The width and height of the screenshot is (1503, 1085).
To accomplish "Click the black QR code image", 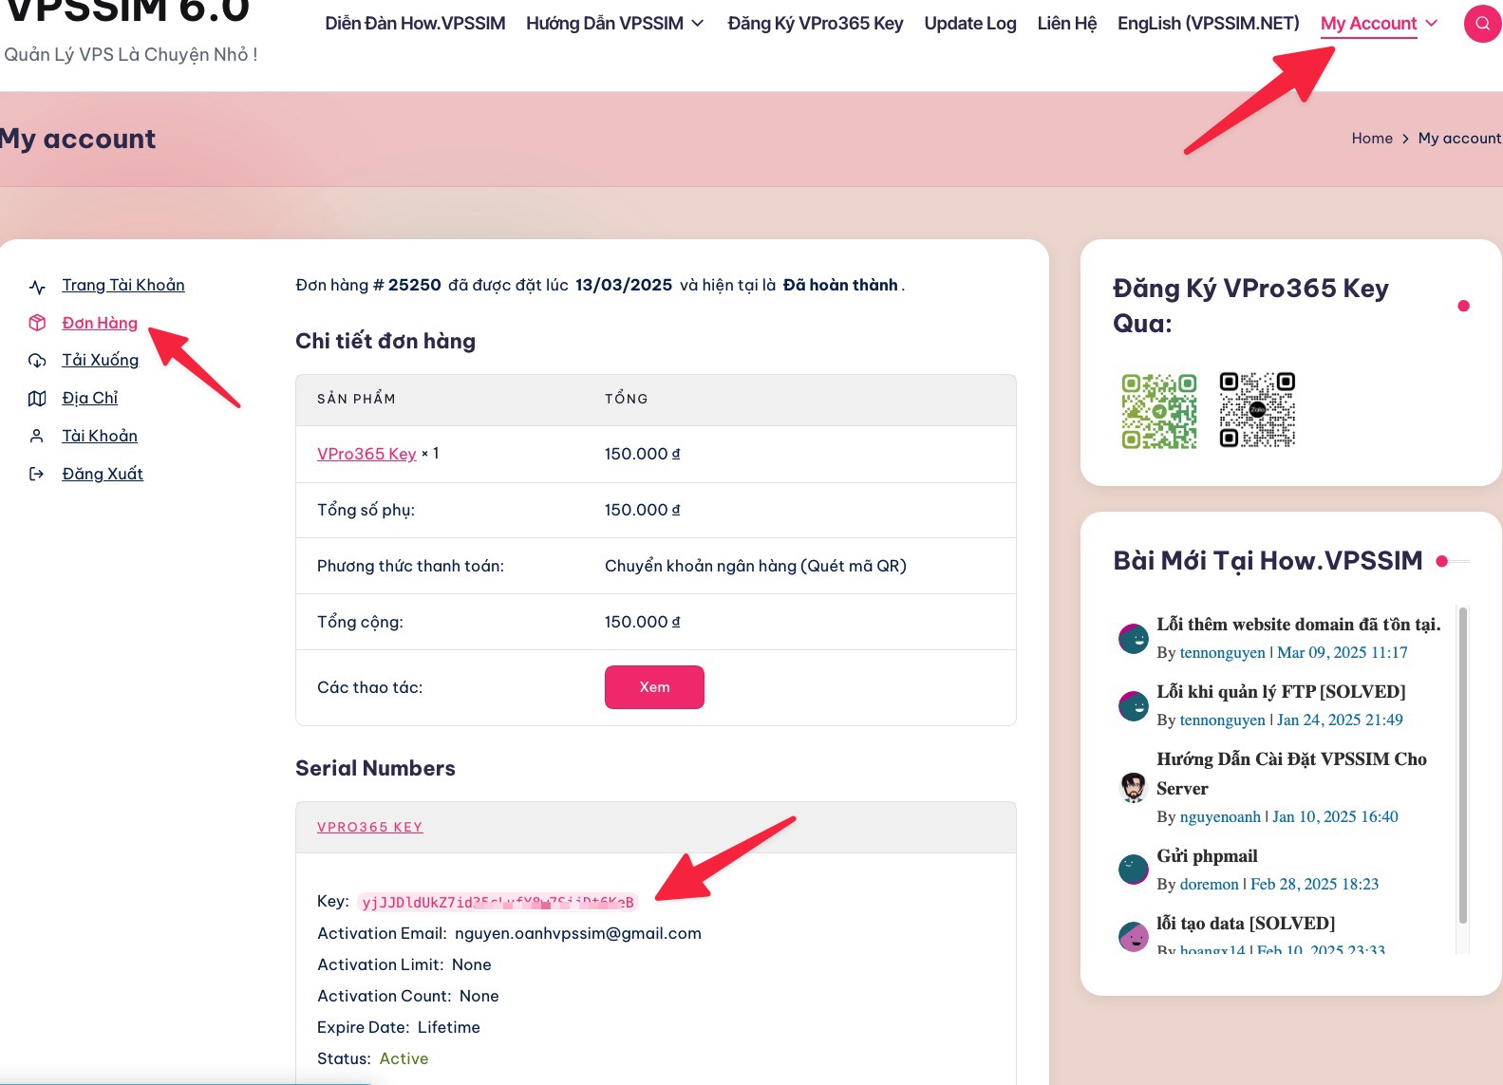I will click(1257, 410).
